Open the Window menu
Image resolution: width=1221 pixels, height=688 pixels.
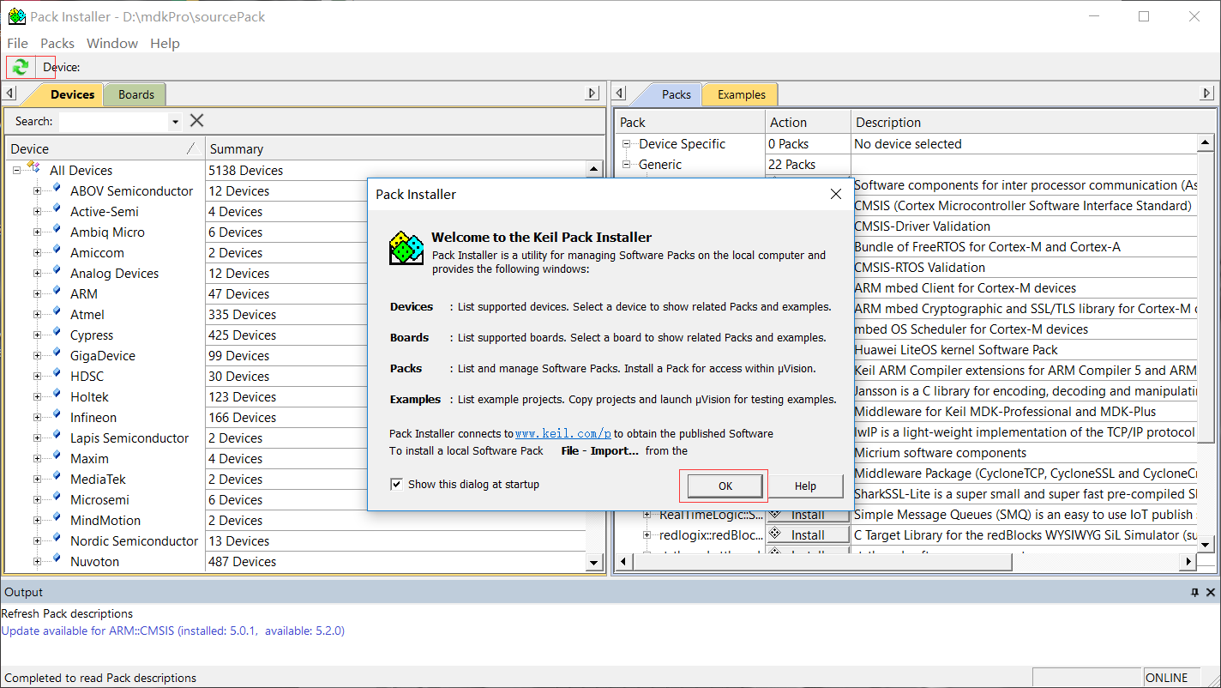click(x=112, y=43)
